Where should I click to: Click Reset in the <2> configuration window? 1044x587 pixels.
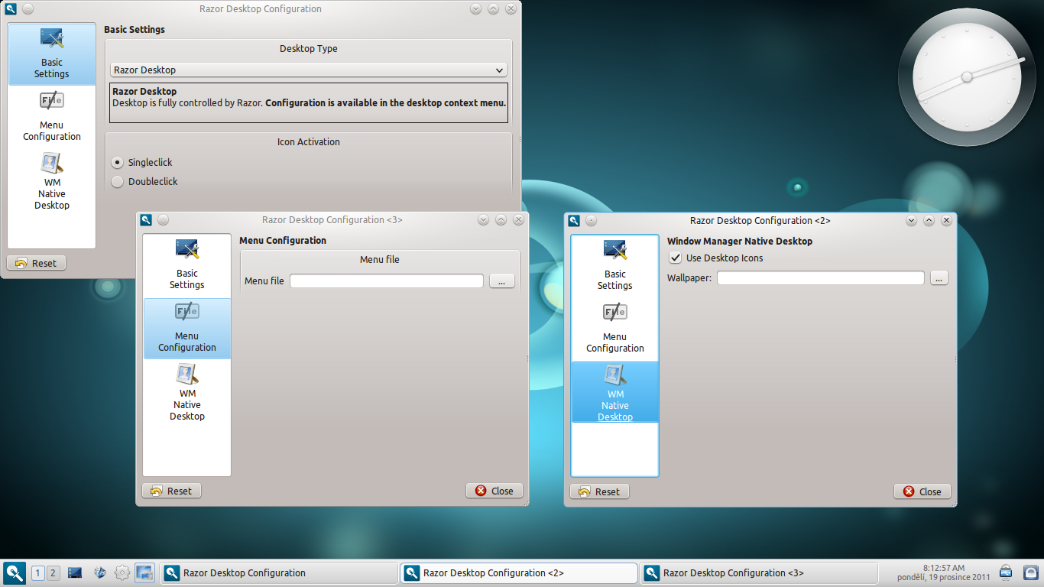tap(600, 491)
